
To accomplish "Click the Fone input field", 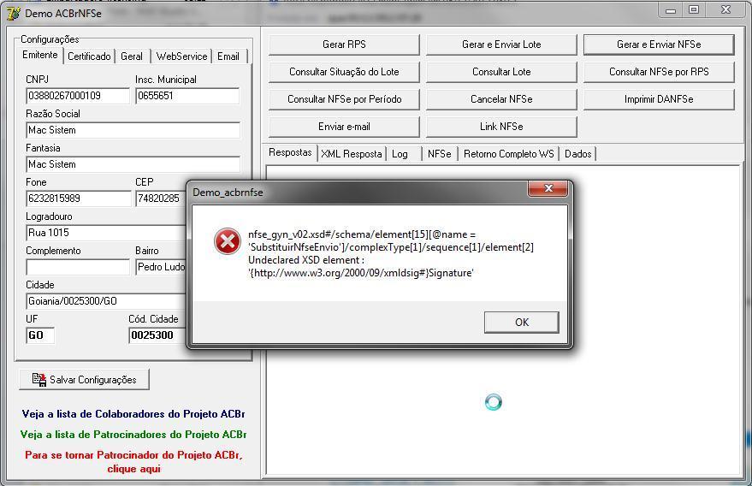I will point(78,199).
